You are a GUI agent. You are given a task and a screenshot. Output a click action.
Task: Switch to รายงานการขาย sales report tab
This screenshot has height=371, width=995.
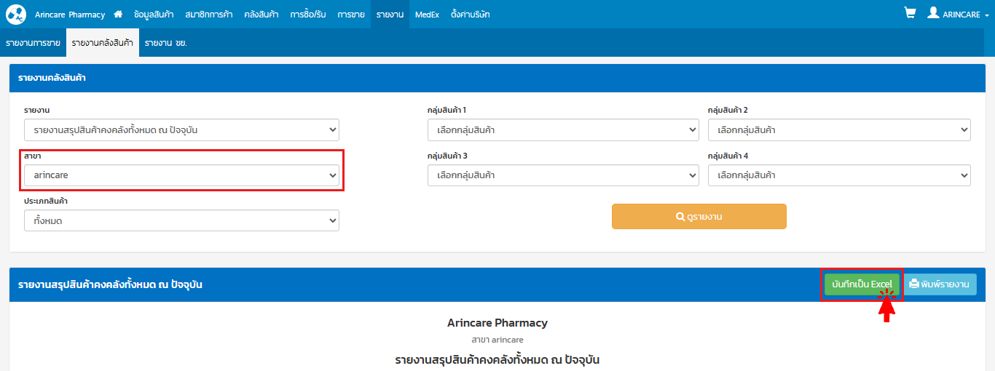click(33, 43)
